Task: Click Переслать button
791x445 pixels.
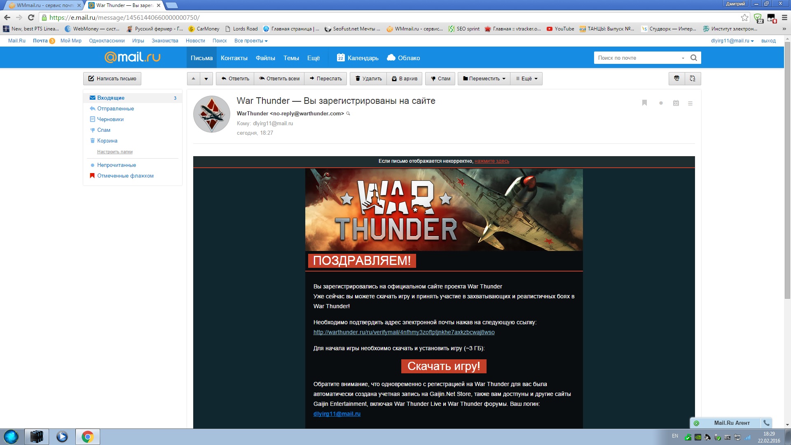Action: click(x=325, y=78)
